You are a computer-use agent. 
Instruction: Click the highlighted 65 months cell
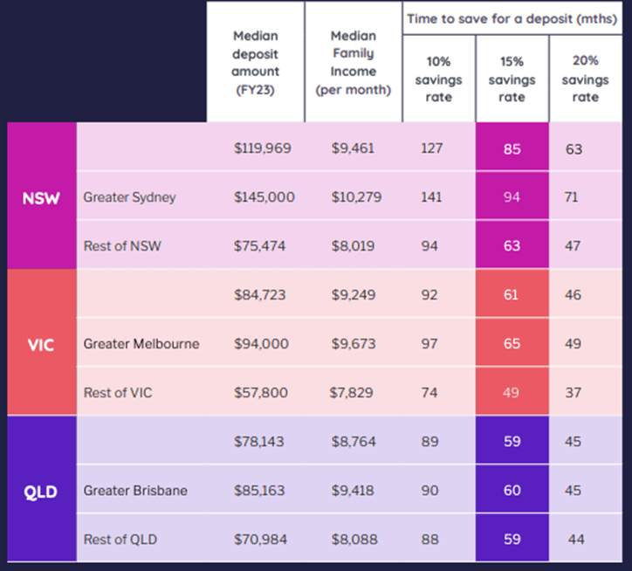(512, 342)
